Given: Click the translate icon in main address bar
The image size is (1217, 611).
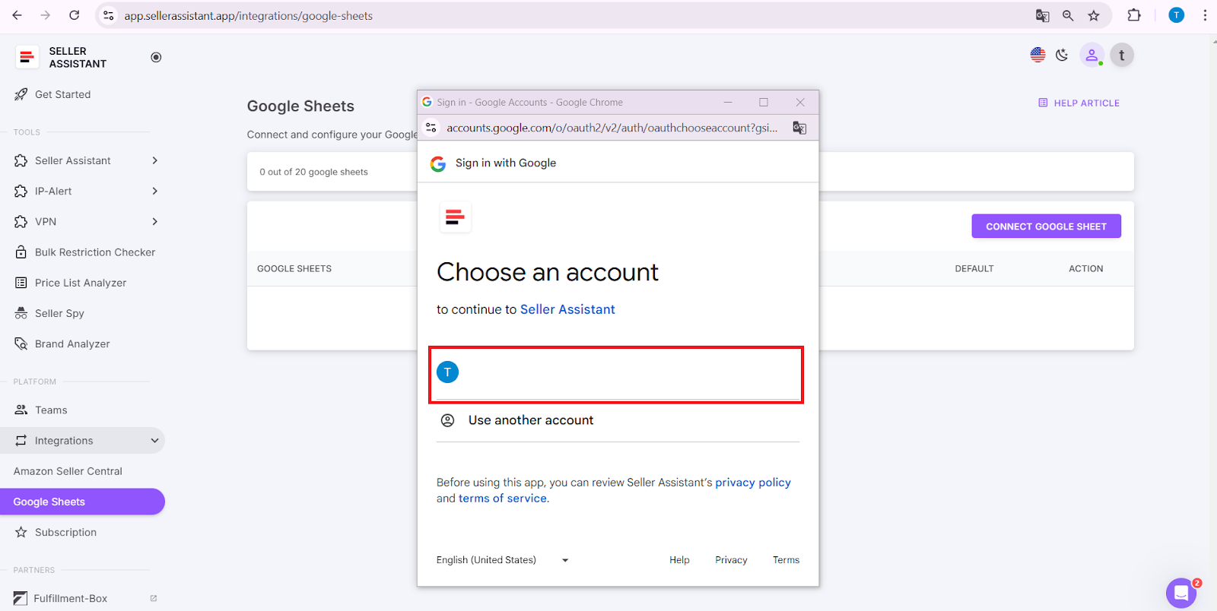Looking at the screenshot, I should tap(1042, 15).
